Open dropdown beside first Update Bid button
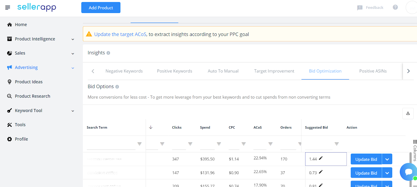 [387, 159]
